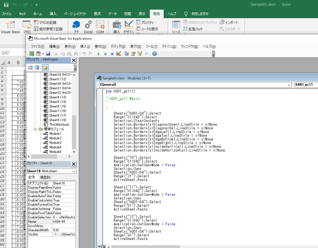Open VBA デバッグ(D) menu
Image resolution: width=318 pixels, height=248 pixels.
[118, 47]
